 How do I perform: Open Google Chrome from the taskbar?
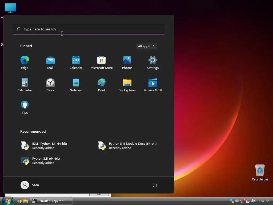click(x=19, y=201)
